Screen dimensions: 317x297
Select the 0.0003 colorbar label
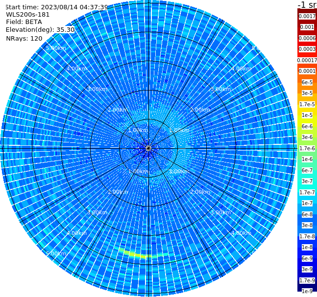tap(307, 49)
